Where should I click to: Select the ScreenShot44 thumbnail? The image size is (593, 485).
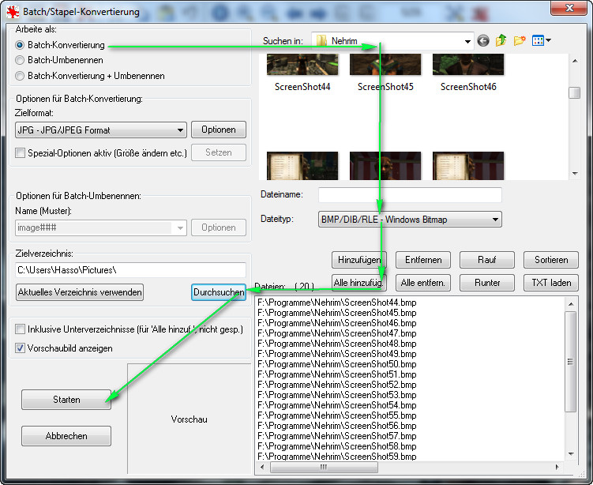pos(302,73)
